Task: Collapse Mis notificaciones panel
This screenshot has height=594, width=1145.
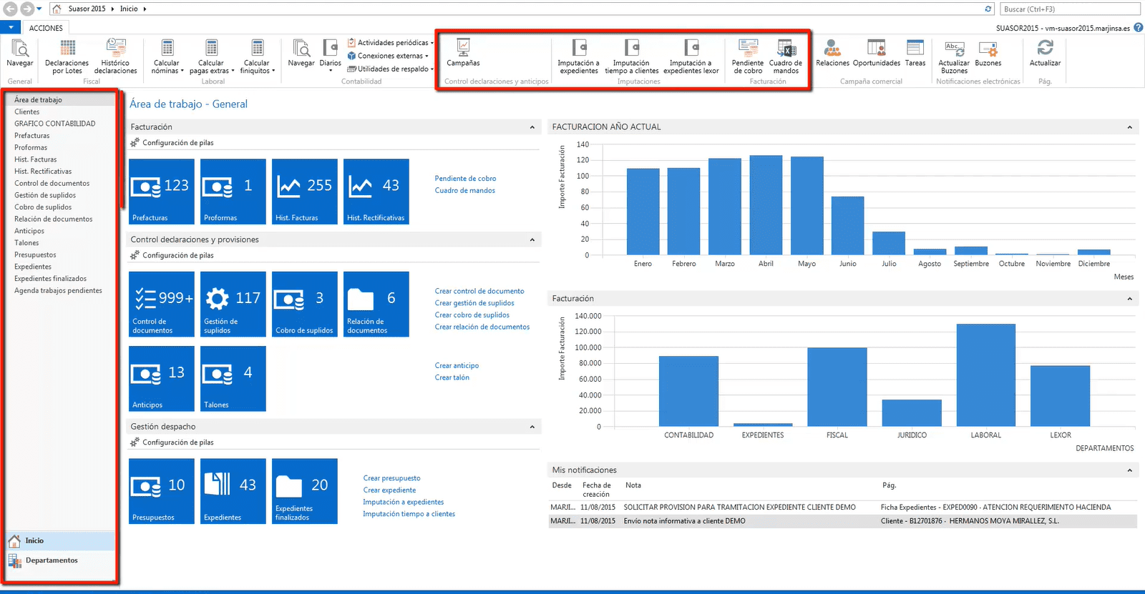Action: click(x=1129, y=470)
